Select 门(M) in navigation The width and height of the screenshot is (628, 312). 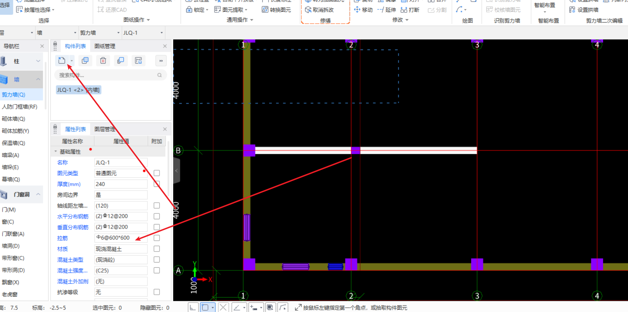click(9, 210)
